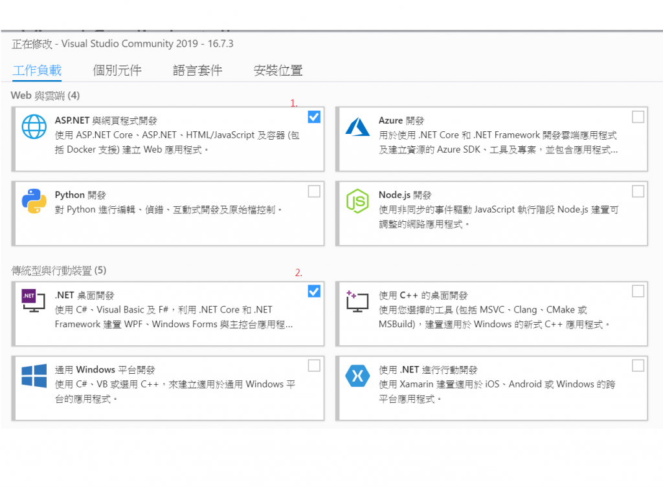Click the ASP.NET 與網頁程式開發 title
The width and height of the screenshot is (663, 487).
pos(106,121)
